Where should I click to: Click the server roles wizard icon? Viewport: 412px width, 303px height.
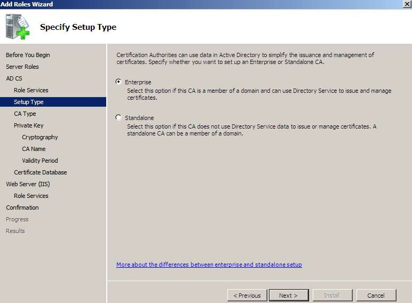17,27
